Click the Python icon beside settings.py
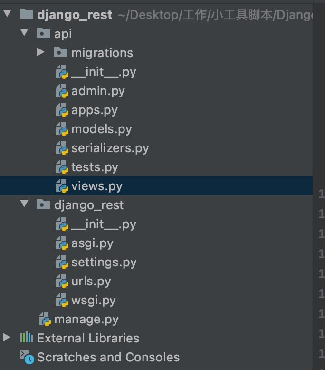Viewport: 325px width, 370px height. click(x=62, y=262)
